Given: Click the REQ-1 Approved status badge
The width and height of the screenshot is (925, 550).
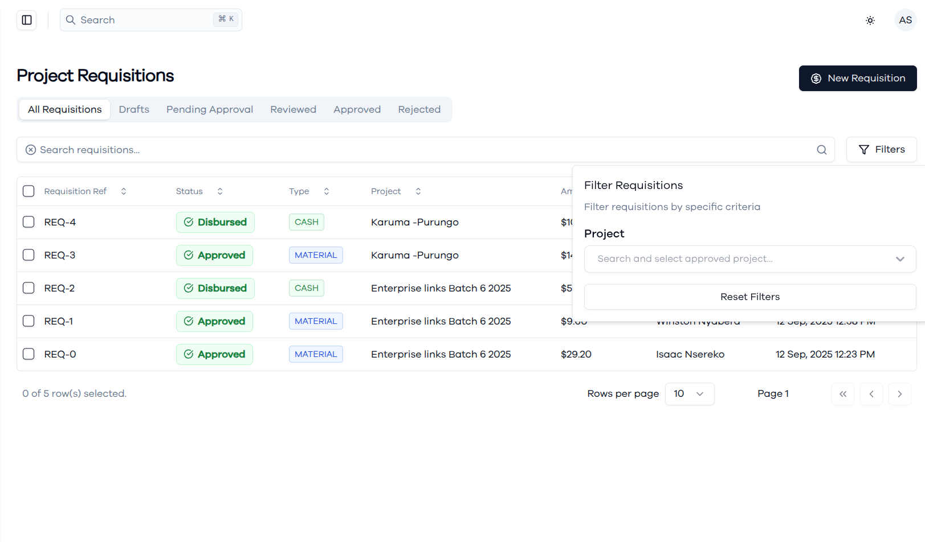Looking at the screenshot, I should click(x=214, y=321).
